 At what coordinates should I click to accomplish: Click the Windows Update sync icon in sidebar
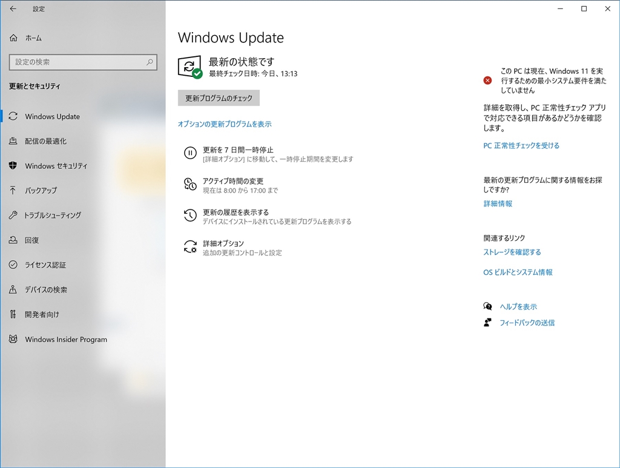click(x=13, y=116)
